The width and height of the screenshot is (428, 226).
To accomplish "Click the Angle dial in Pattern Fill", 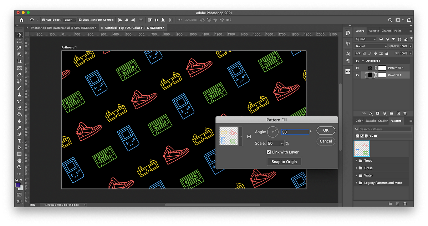I will (x=273, y=132).
